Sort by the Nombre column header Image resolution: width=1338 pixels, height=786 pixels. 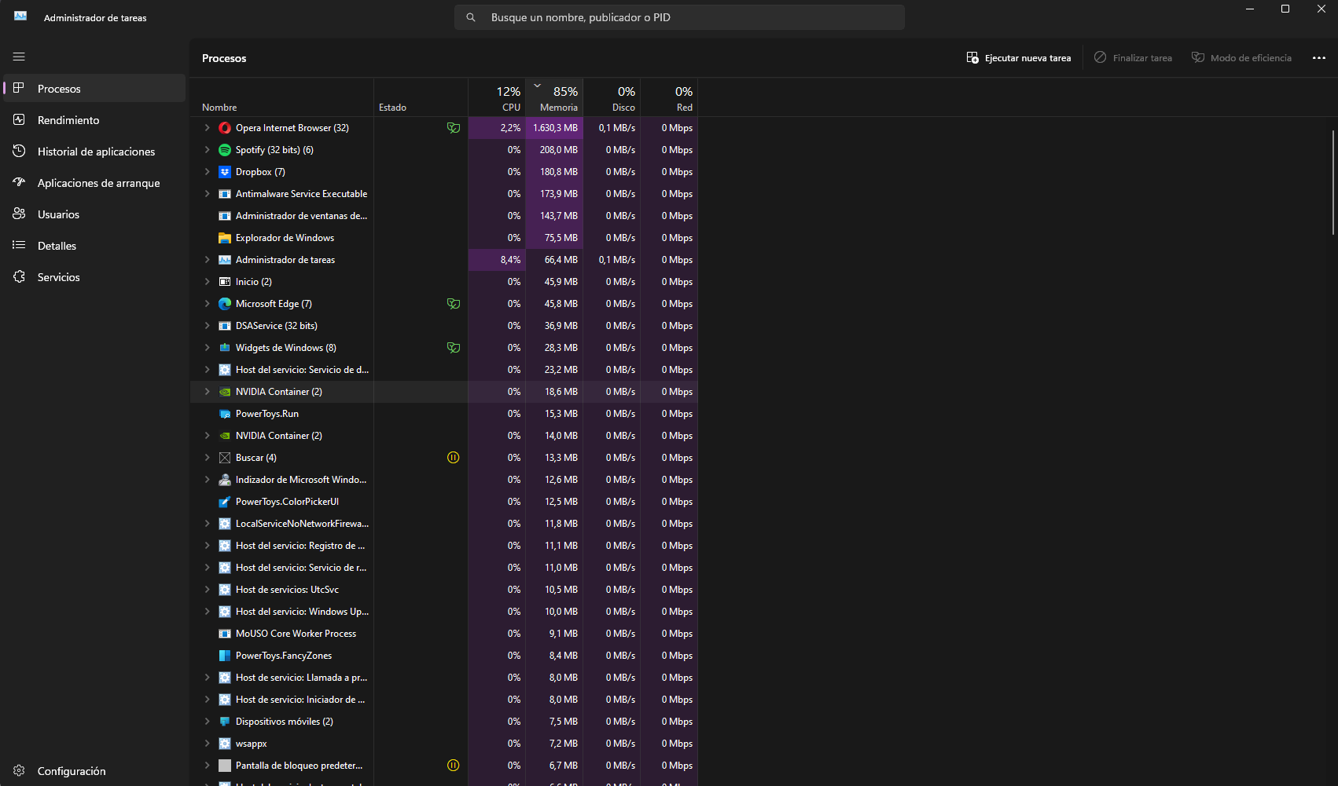tap(282, 97)
